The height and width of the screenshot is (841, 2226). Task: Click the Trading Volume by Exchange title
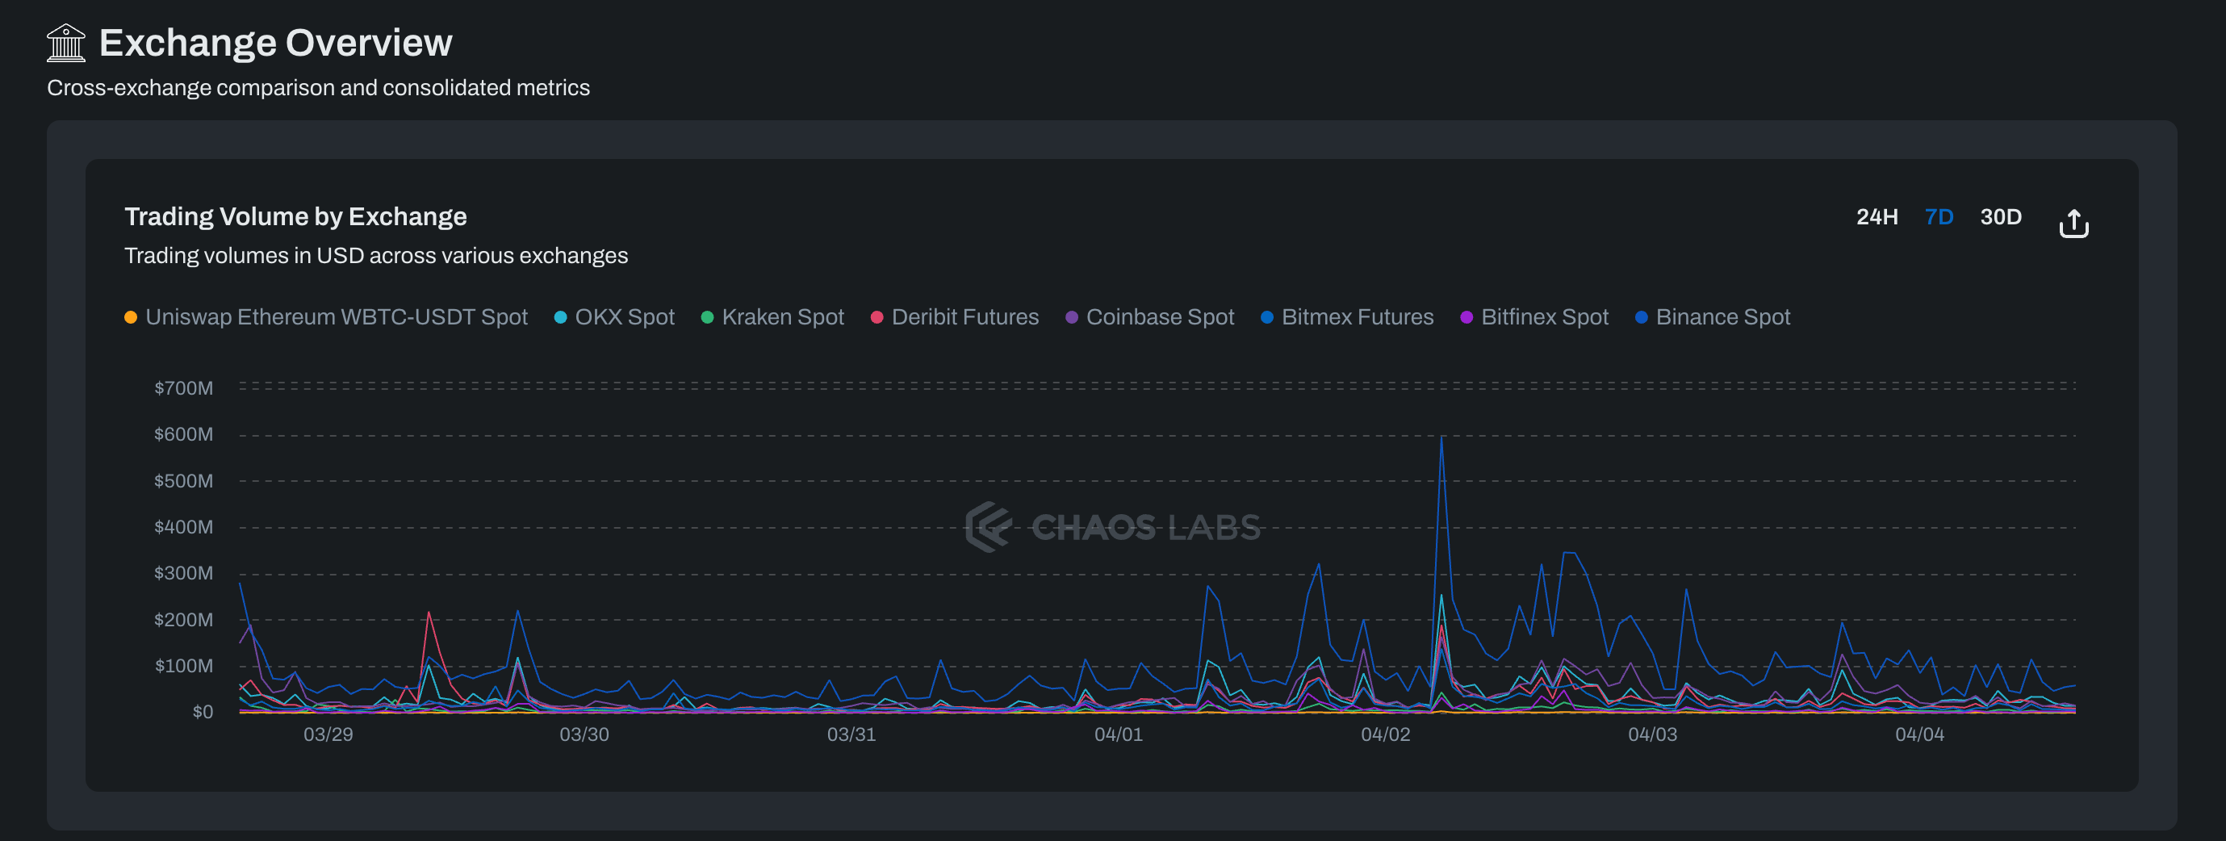click(295, 217)
